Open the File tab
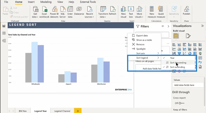This screenshot has width=206, height=113. click(x=6, y=2)
